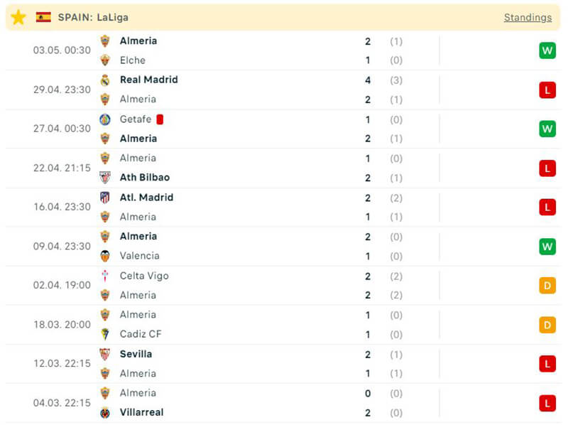Image resolution: width=568 pixels, height=425 pixels.
Task: Click the Sevilla club crest
Action: click(105, 354)
